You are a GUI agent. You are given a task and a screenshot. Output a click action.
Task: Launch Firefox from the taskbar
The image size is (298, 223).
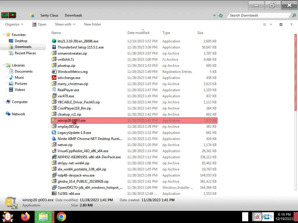(x=25, y=217)
